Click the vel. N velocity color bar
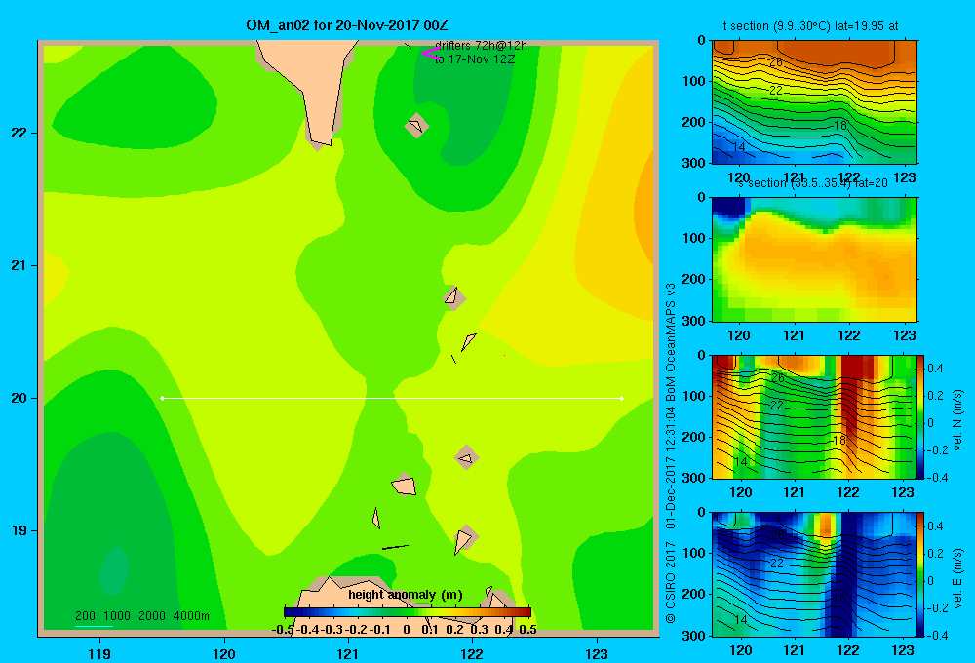975x663 pixels. point(921,416)
